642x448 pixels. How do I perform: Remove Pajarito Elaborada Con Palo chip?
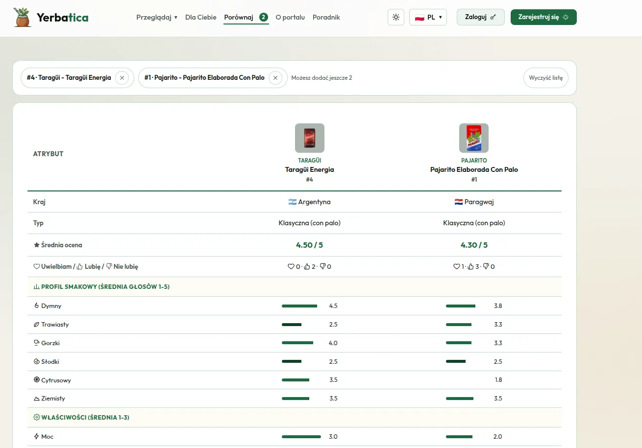pyautogui.click(x=275, y=78)
